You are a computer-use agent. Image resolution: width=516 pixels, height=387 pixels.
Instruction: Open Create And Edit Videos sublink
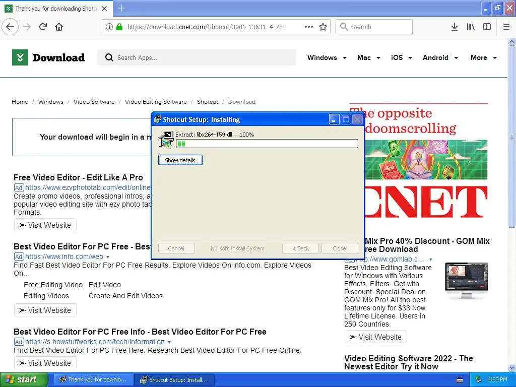[125, 296]
